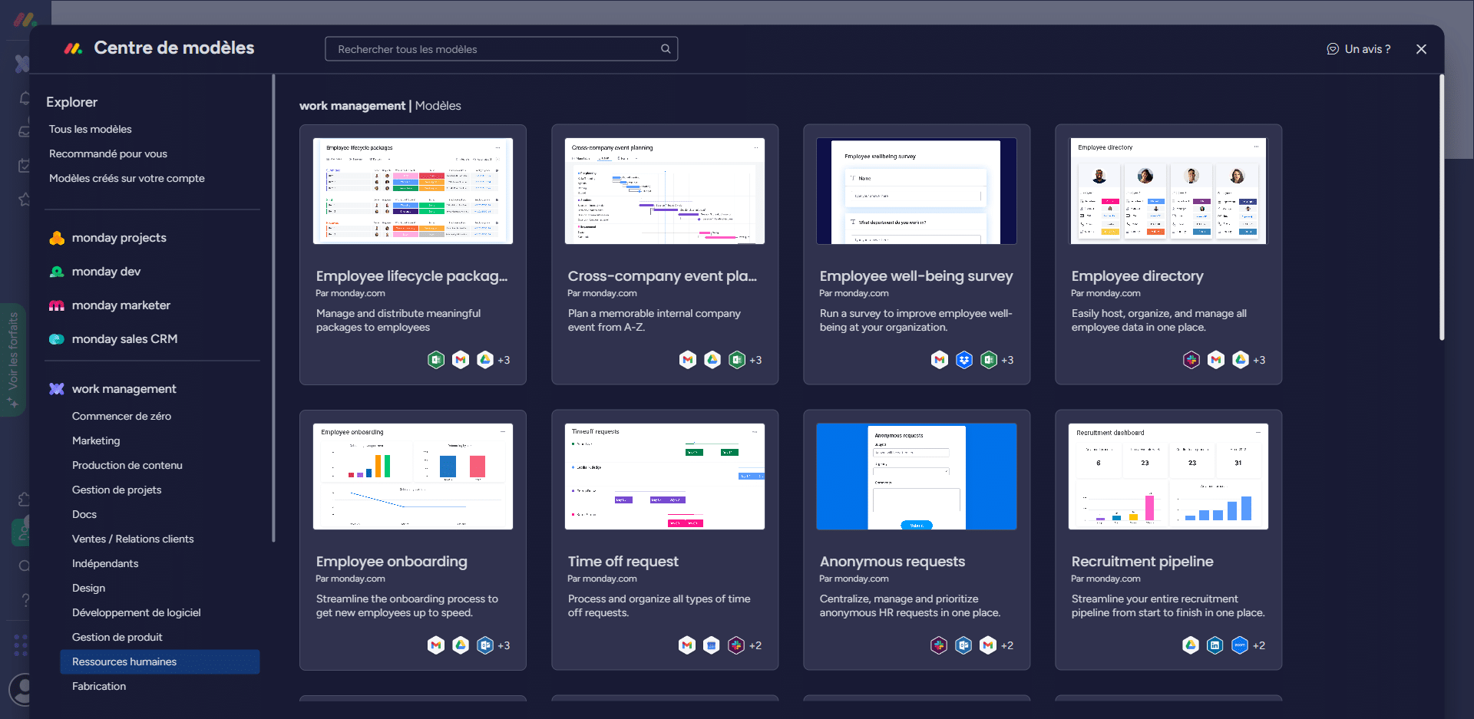Viewport: 1474px width, 719px height.
Task: Click the work management icon
Action: coord(57,389)
